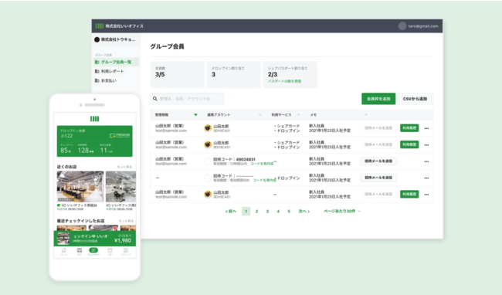The height and width of the screenshot is (295, 502).
Task: Open three-dot menu of last member row
Action: (x=426, y=195)
